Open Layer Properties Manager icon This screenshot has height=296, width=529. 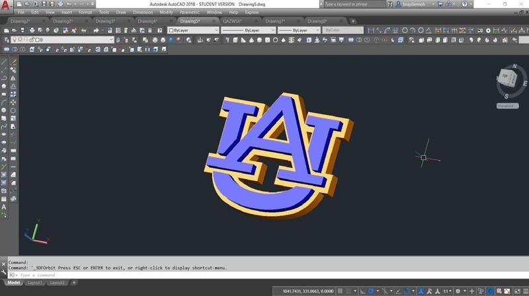pos(7,40)
